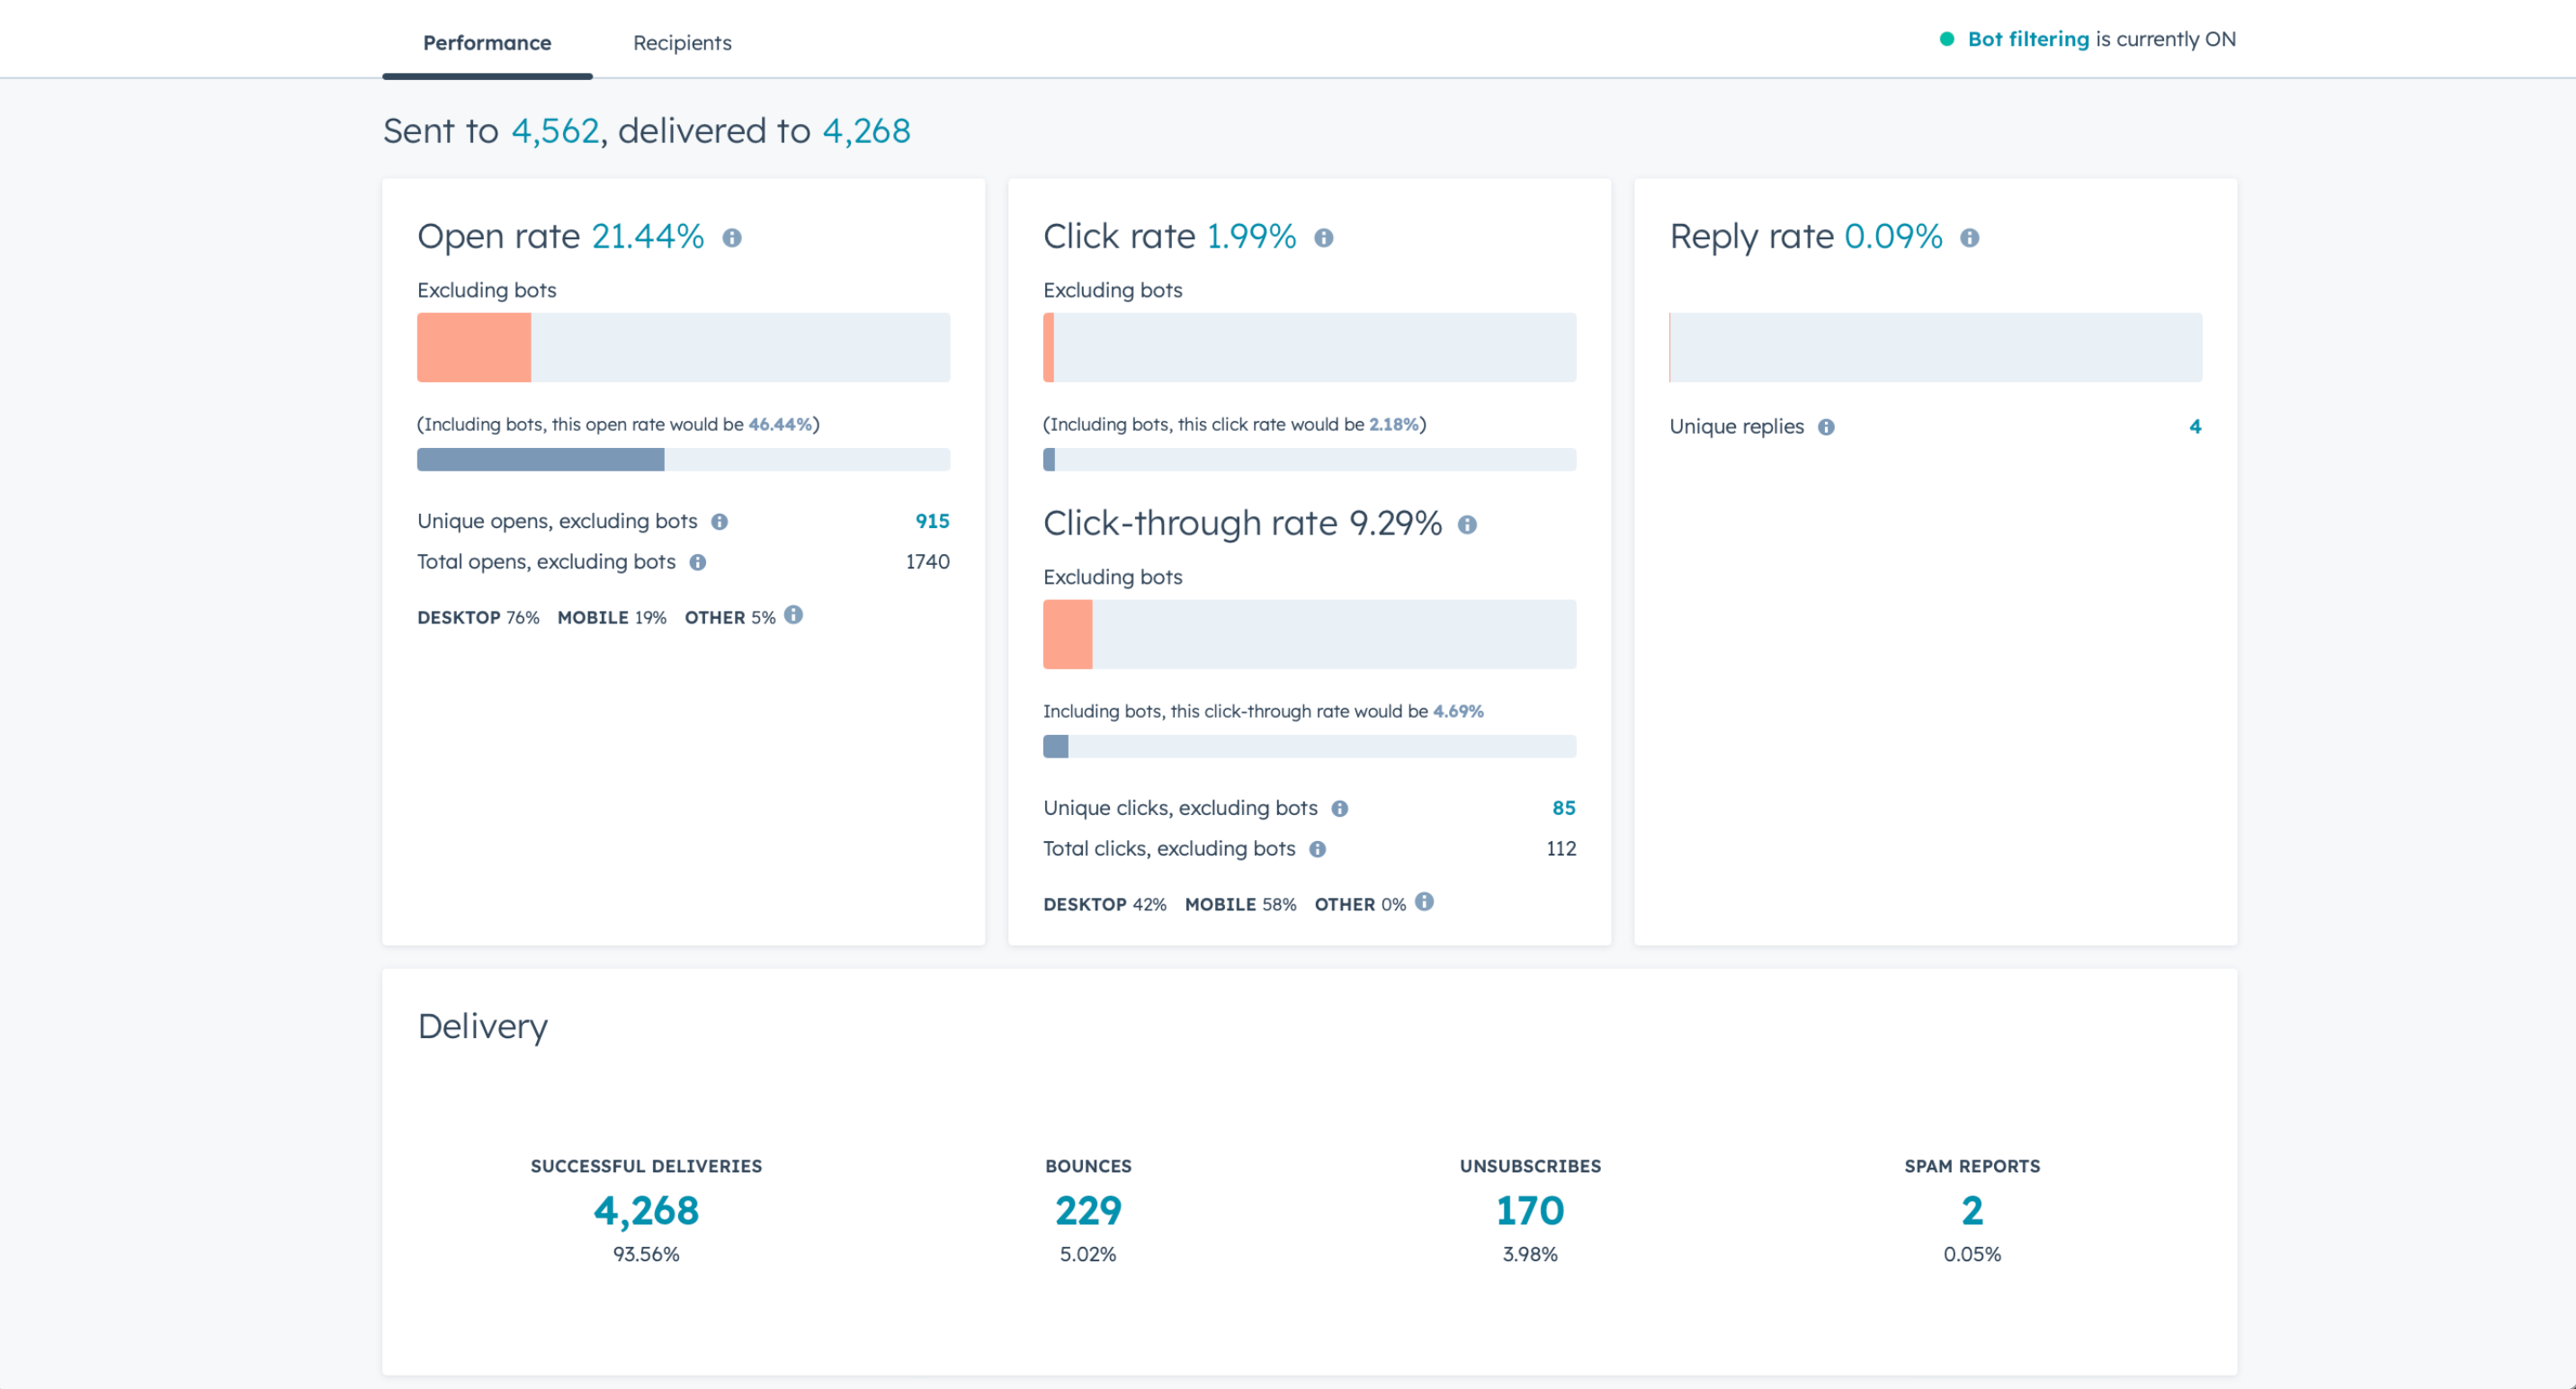Show info for Unique opens, excluding bots
This screenshot has width=2576, height=1389.
719,522
